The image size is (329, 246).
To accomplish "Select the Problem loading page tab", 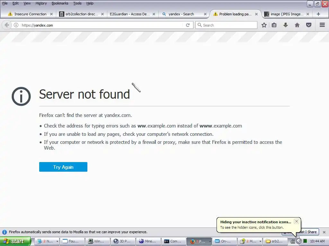I will (x=235, y=14).
